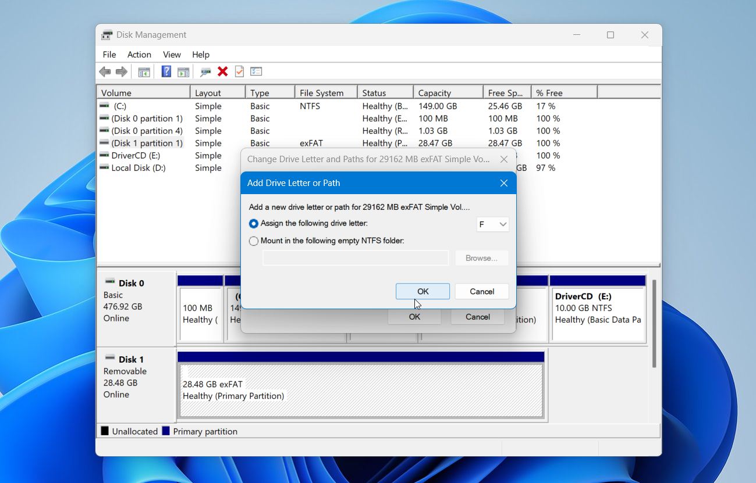Viewport: 756px width, 483px height.
Task: Click the Layout column header
Action: [218, 92]
